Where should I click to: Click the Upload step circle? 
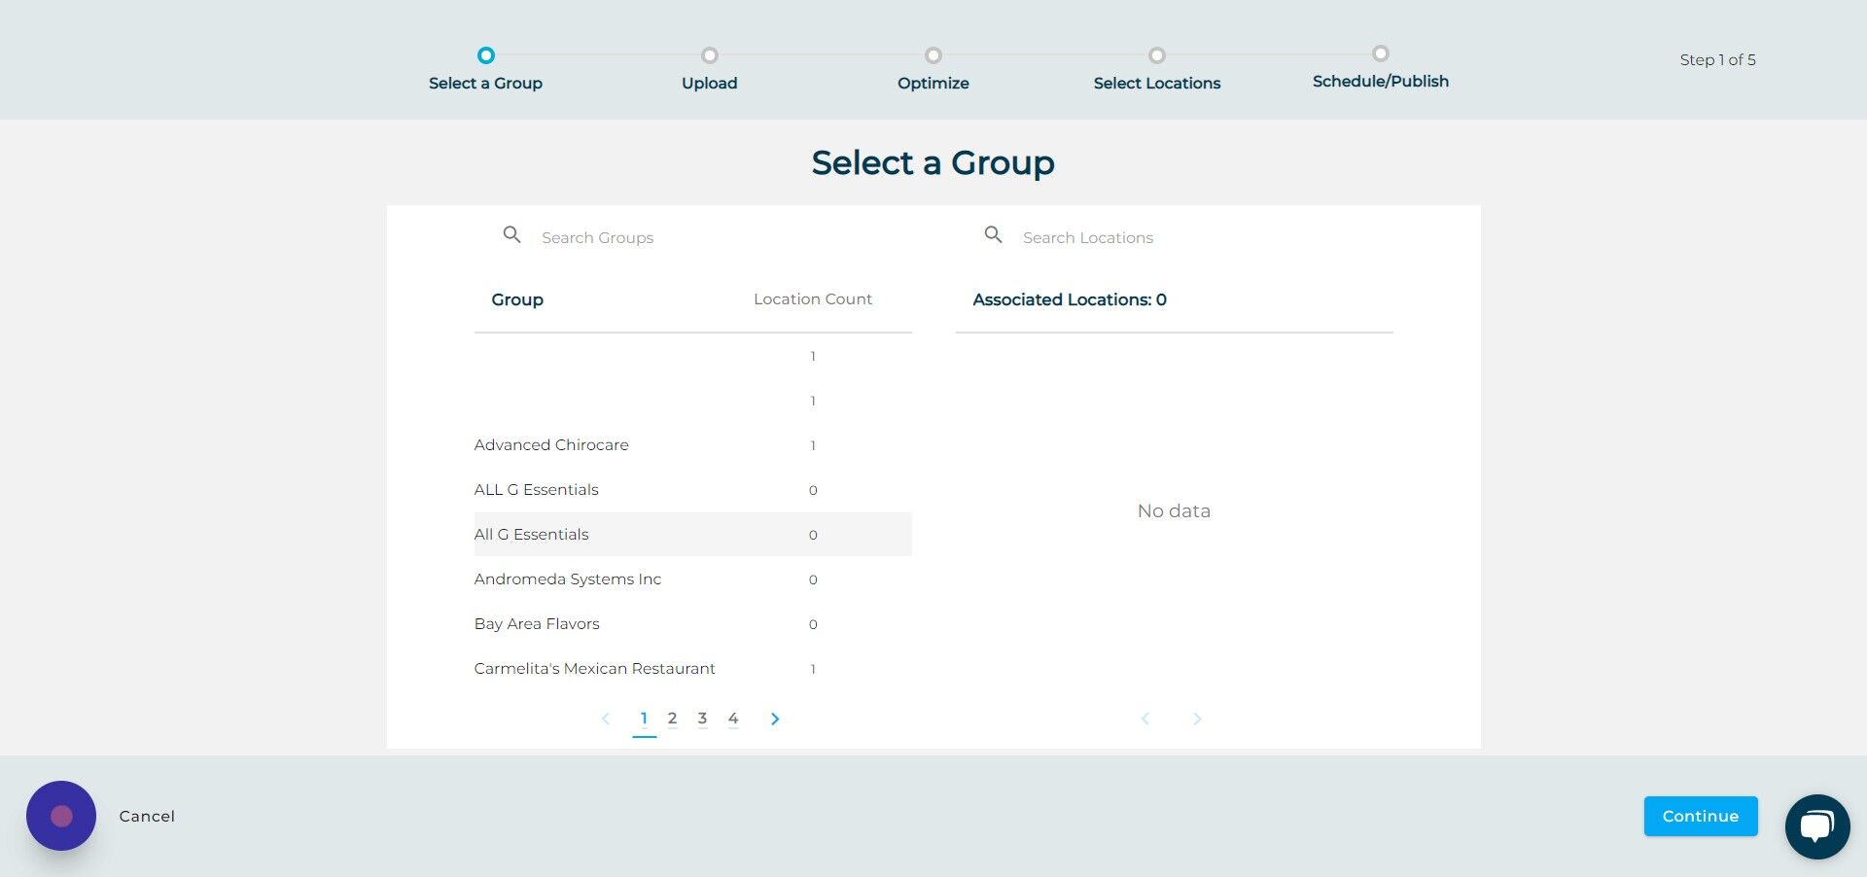(710, 55)
